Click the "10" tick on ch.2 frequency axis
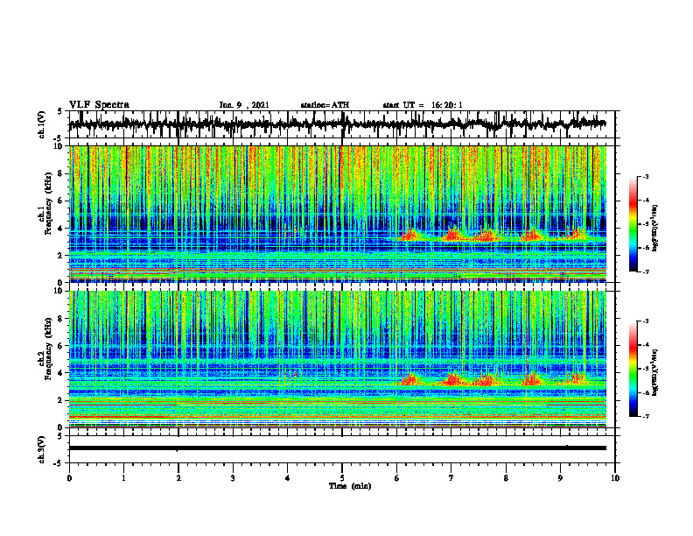 coord(60,291)
